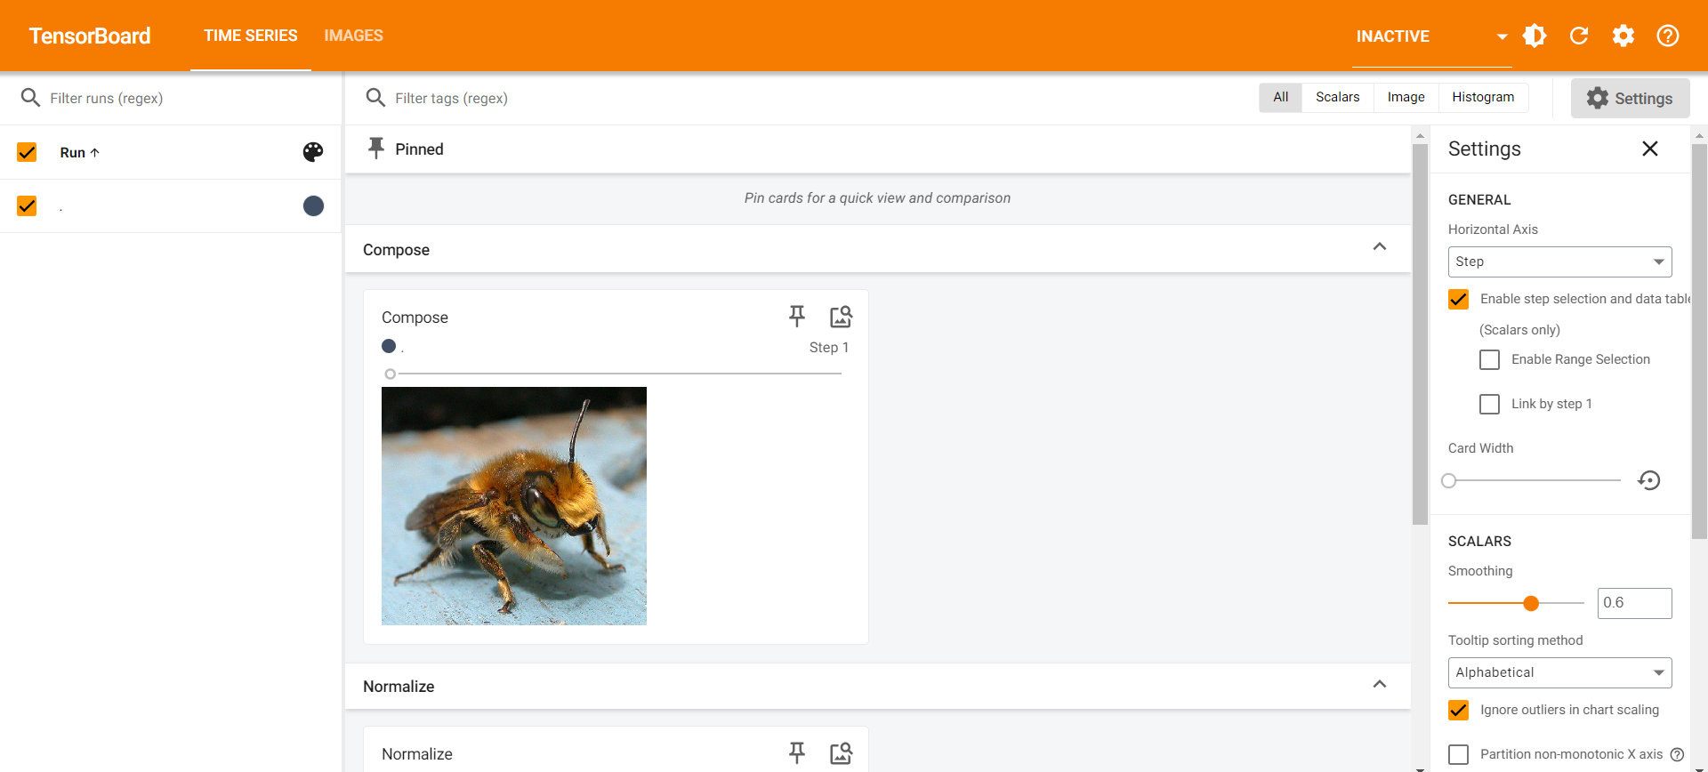Pin the Compose card
Viewport: 1708px width, 772px height.
point(797,316)
